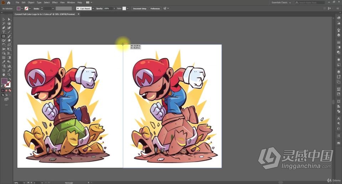This screenshot has height=184, width=342.
Task: Open the arrange documents dropdown
Action: pyautogui.click(x=89, y=2)
